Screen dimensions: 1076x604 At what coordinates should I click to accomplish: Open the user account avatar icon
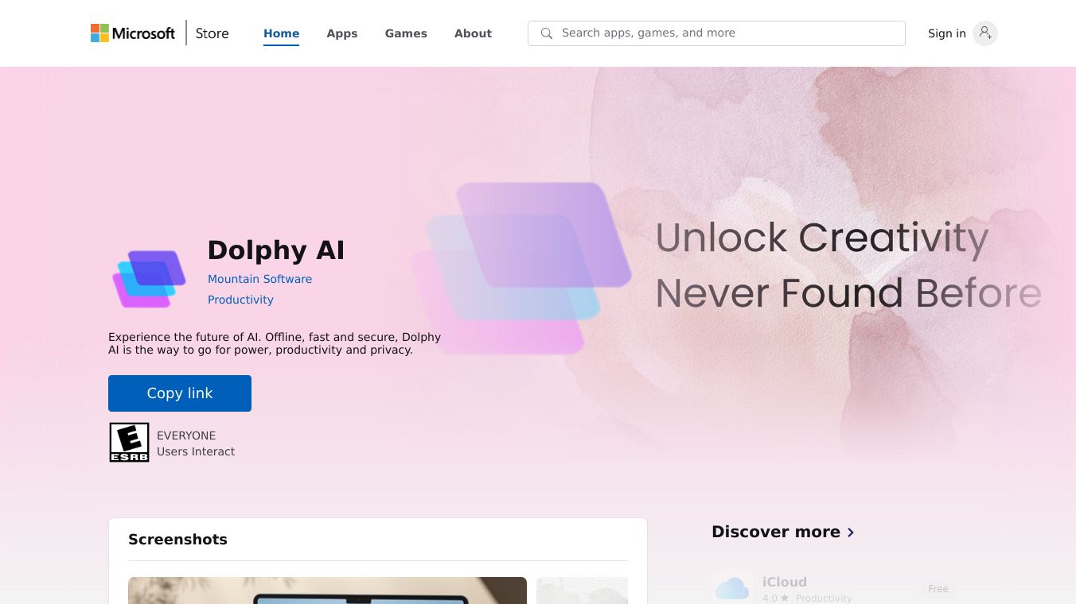pos(985,33)
